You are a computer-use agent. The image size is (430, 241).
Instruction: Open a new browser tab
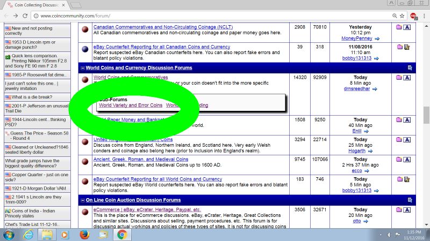coord(76,5)
